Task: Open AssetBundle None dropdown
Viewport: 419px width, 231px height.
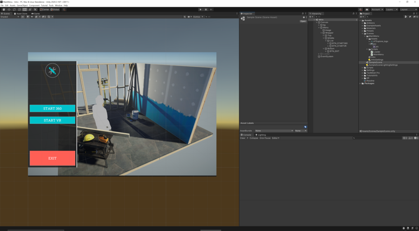Action: pyautogui.click(x=274, y=131)
